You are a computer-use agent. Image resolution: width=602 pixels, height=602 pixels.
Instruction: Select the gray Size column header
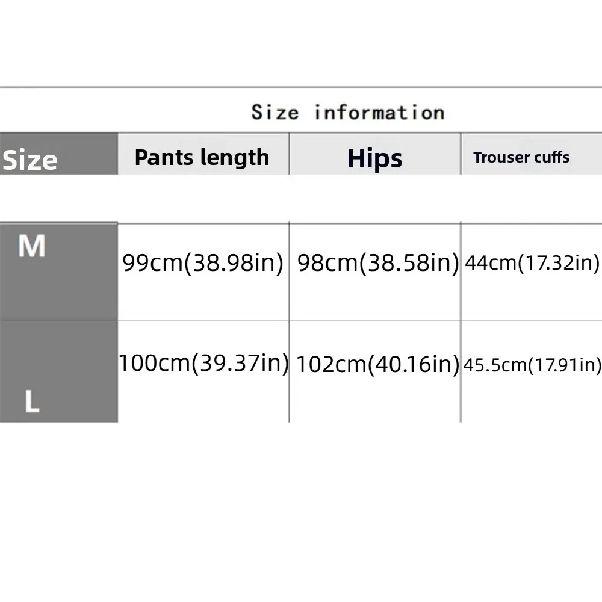[30, 160]
